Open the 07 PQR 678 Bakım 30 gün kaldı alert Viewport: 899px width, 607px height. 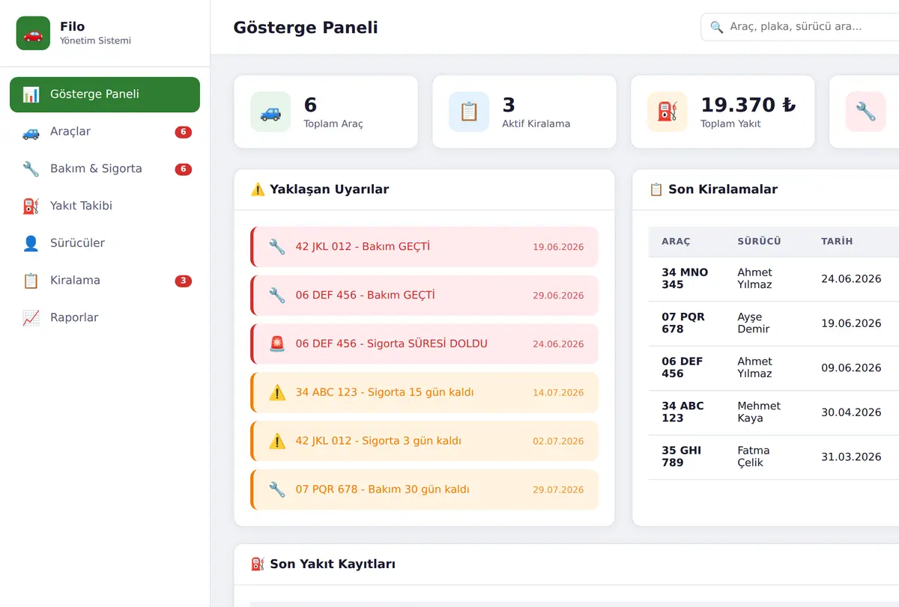(425, 490)
